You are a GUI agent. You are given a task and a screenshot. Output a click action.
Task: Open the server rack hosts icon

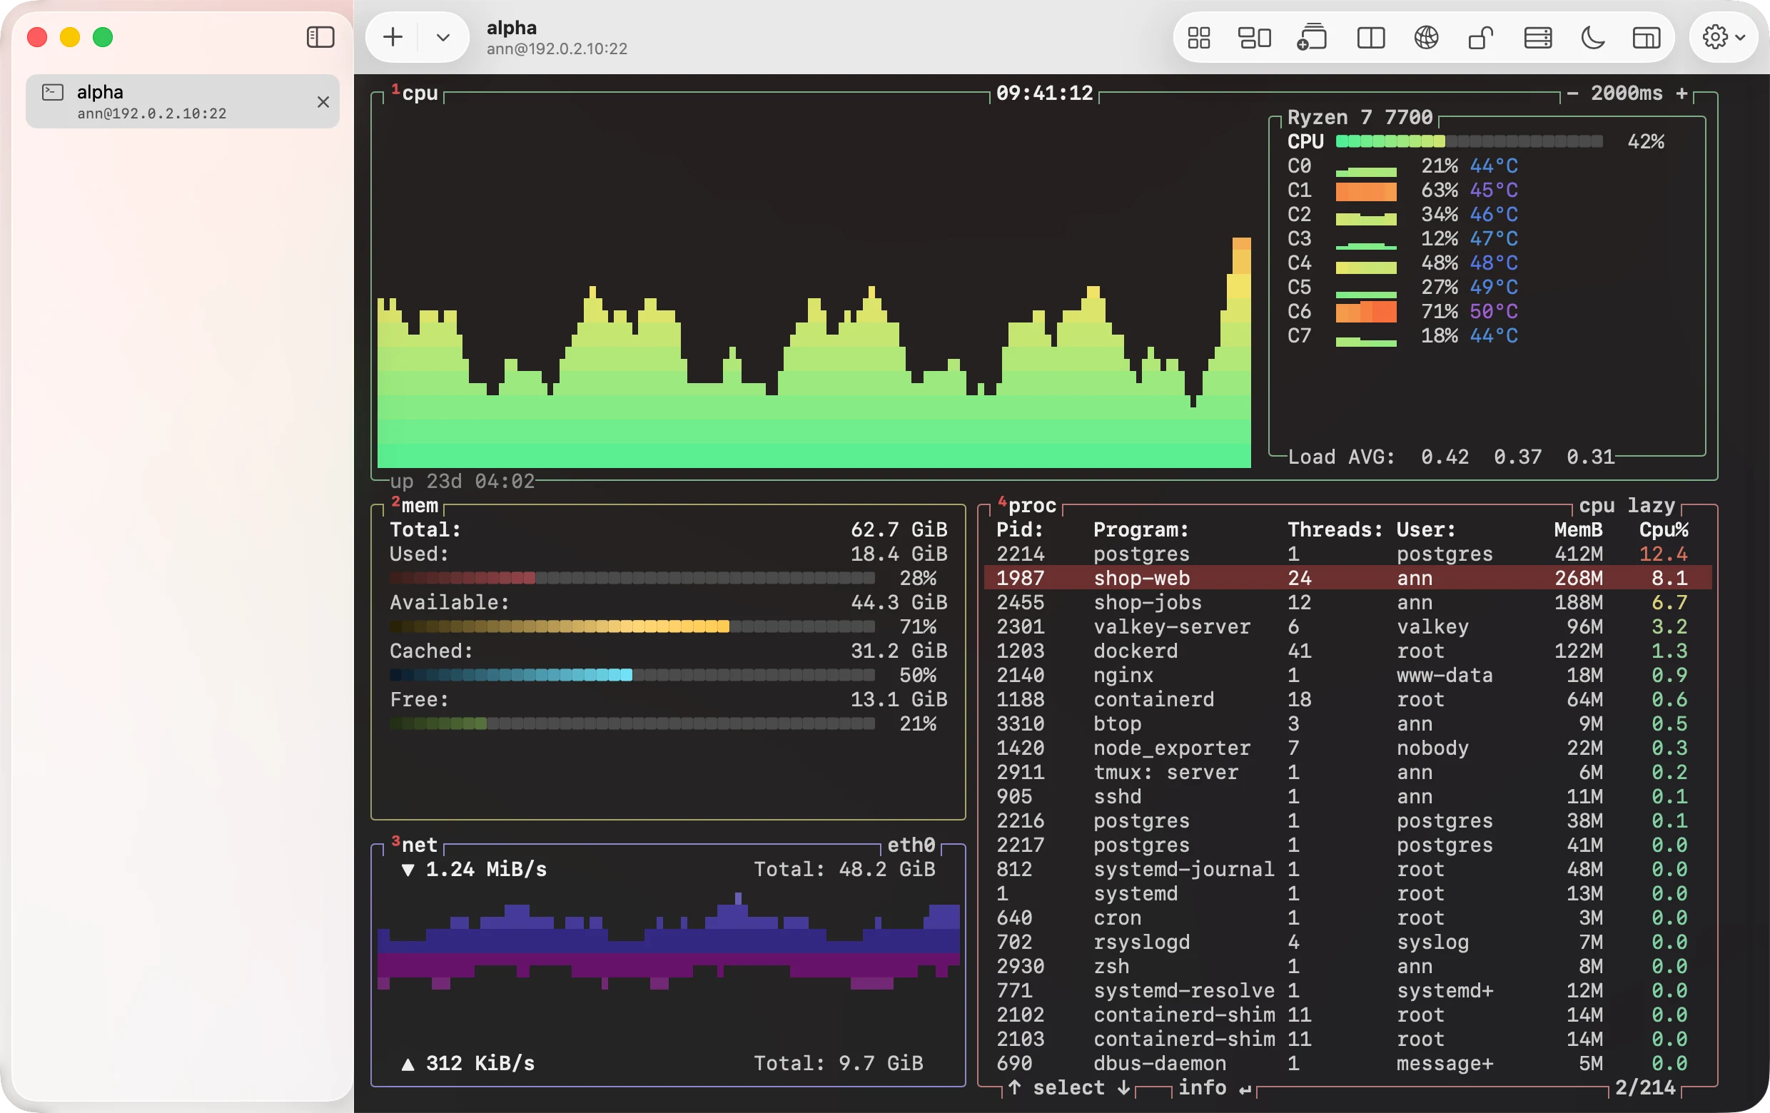[1538, 38]
